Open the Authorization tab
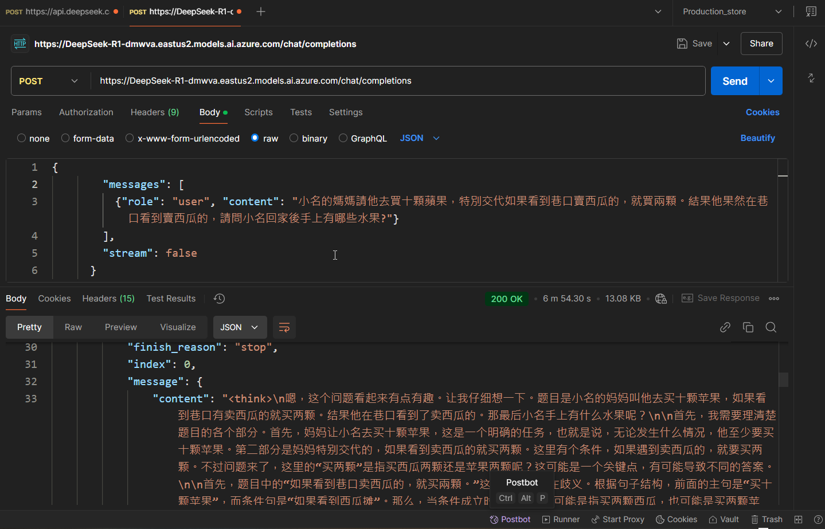 (x=86, y=112)
